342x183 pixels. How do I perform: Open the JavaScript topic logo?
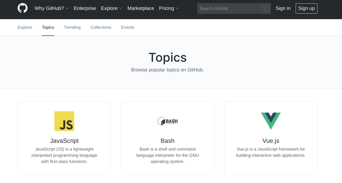[x=64, y=121]
